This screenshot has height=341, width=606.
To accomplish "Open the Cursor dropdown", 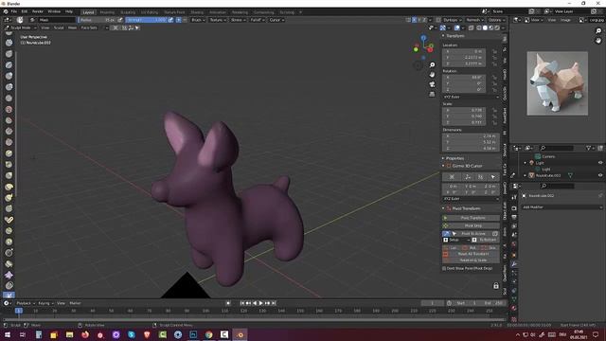I will pyautogui.click(x=276, y=20).
